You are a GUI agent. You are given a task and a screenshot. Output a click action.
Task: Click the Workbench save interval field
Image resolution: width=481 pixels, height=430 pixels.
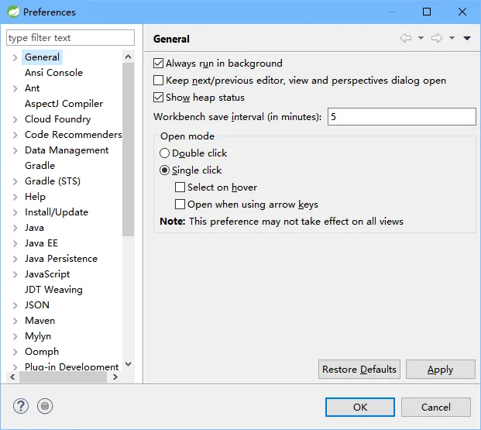pyautogui.click(x=401, y=117)
